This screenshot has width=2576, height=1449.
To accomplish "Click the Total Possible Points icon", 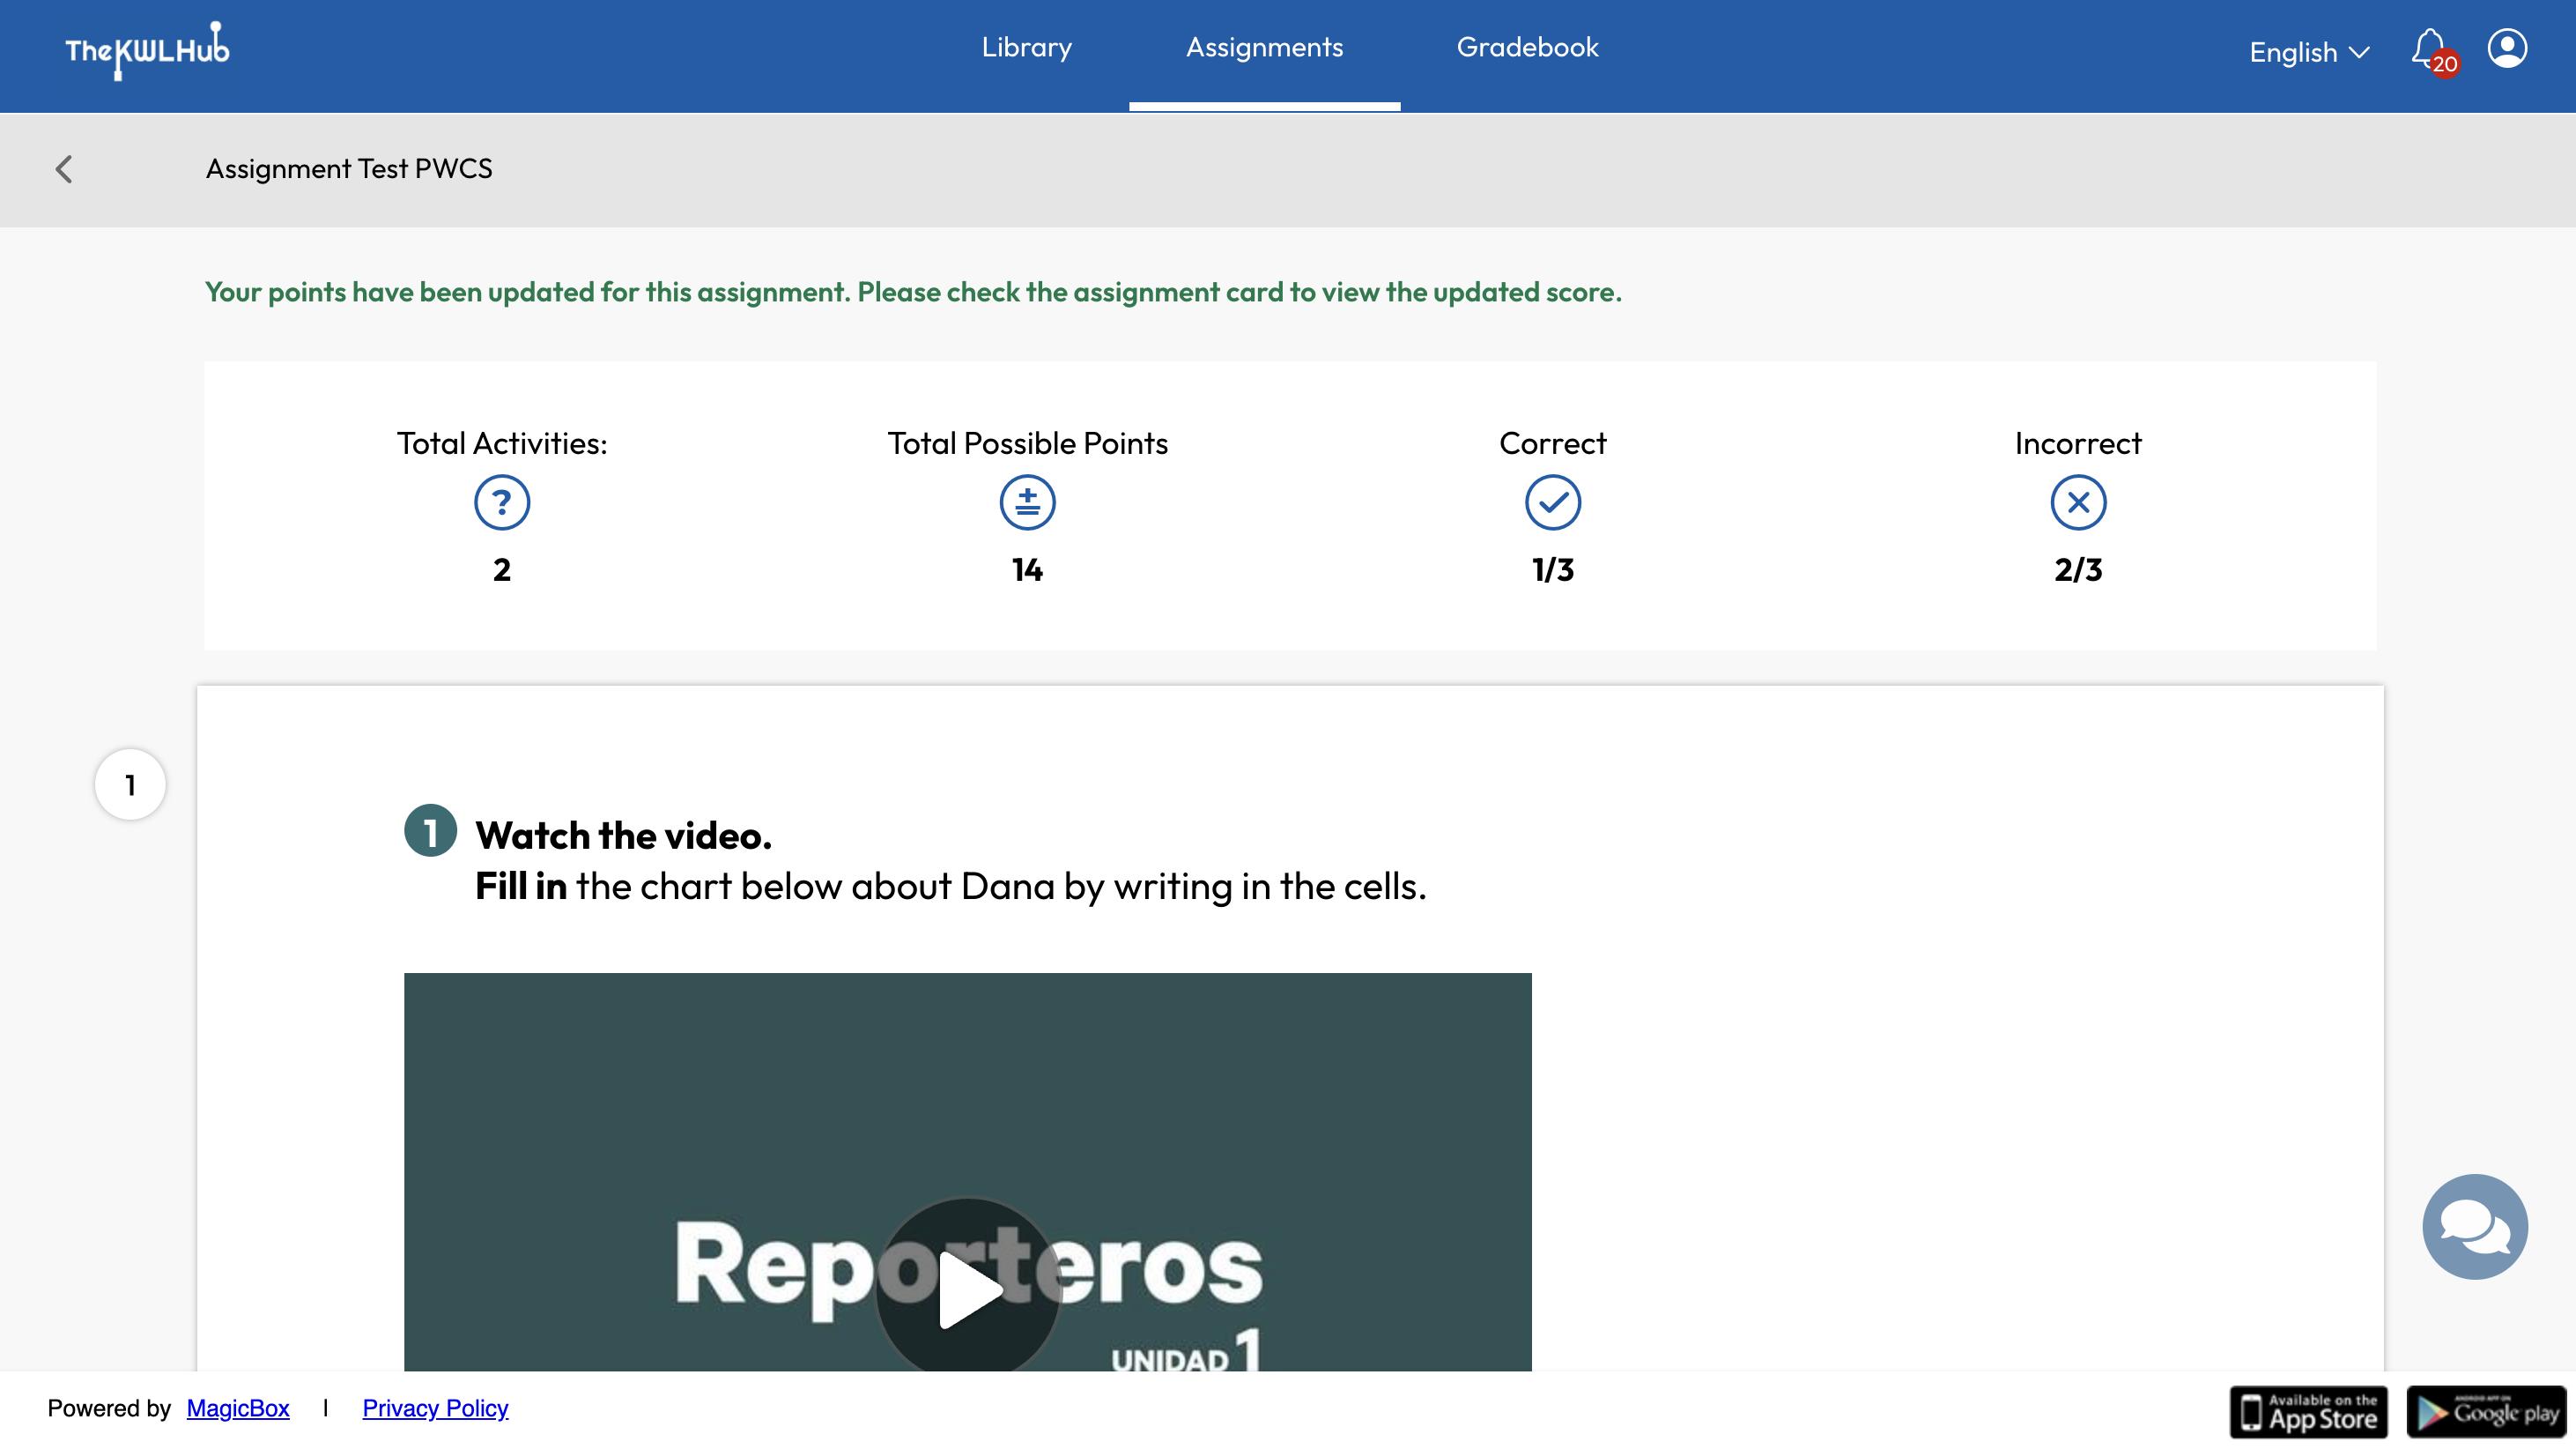I will pyautogui.click(x=1027, y=502).
